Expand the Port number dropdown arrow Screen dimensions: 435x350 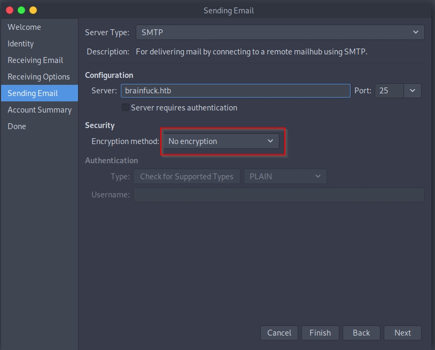point(413,91)
